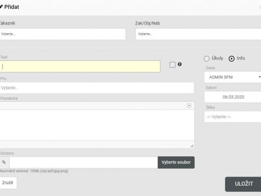Image resolution: width=261 pixels, height=196 pixels.
Task: Click the Přidat dialog title
Action: pos(11,7)
